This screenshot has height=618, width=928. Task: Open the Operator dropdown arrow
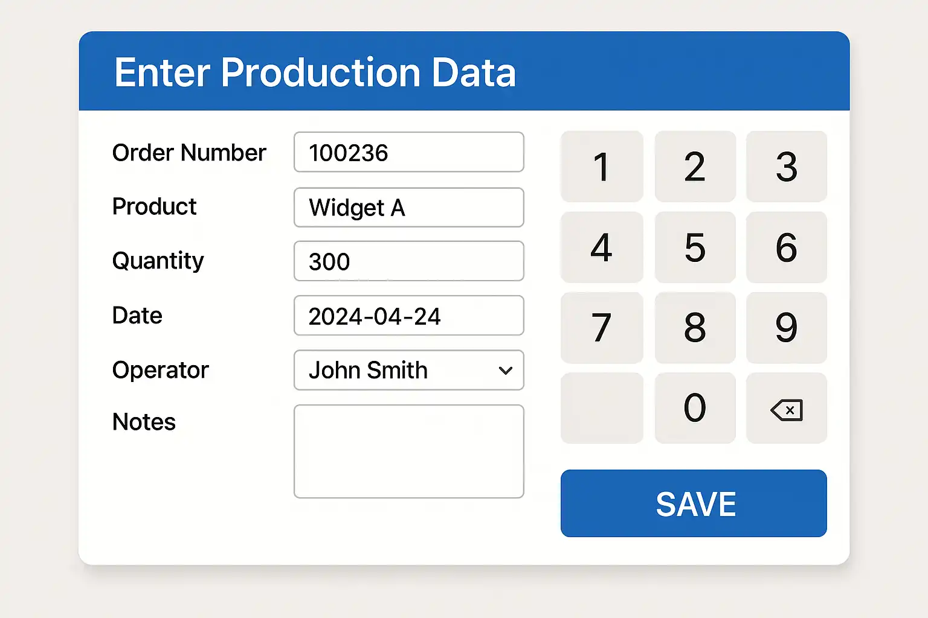[506, 371]
